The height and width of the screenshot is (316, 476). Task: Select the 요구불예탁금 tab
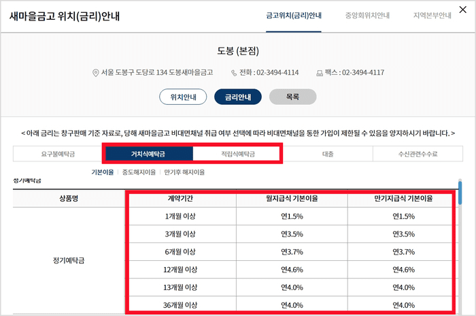tap(58, 154)
